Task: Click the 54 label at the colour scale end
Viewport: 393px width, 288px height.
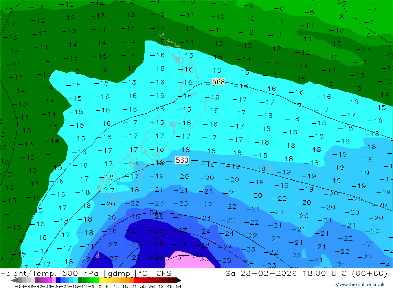Action: (x=178, y=286)
